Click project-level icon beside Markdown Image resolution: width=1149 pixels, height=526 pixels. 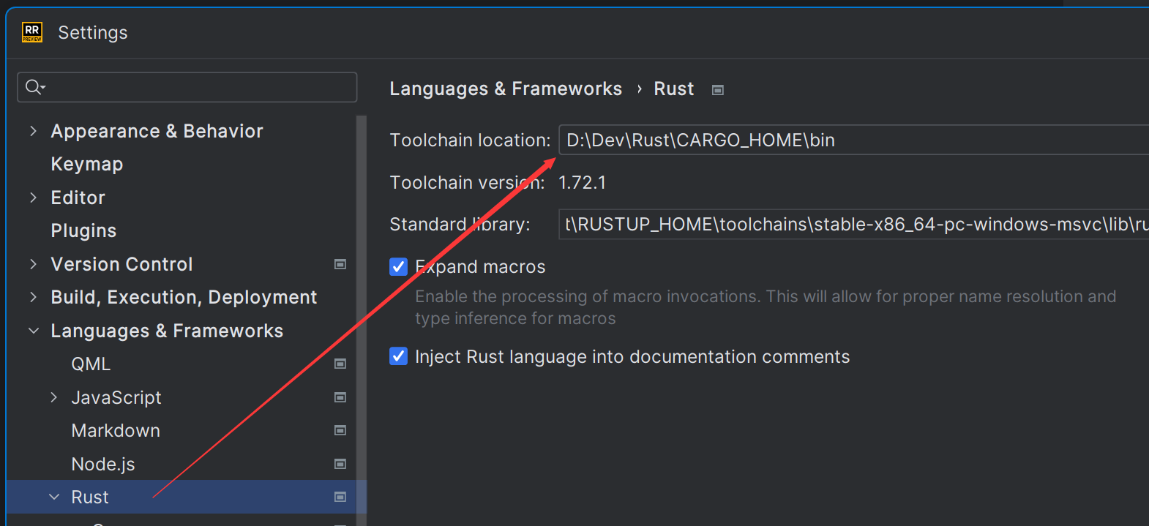(x=340, y=430)
